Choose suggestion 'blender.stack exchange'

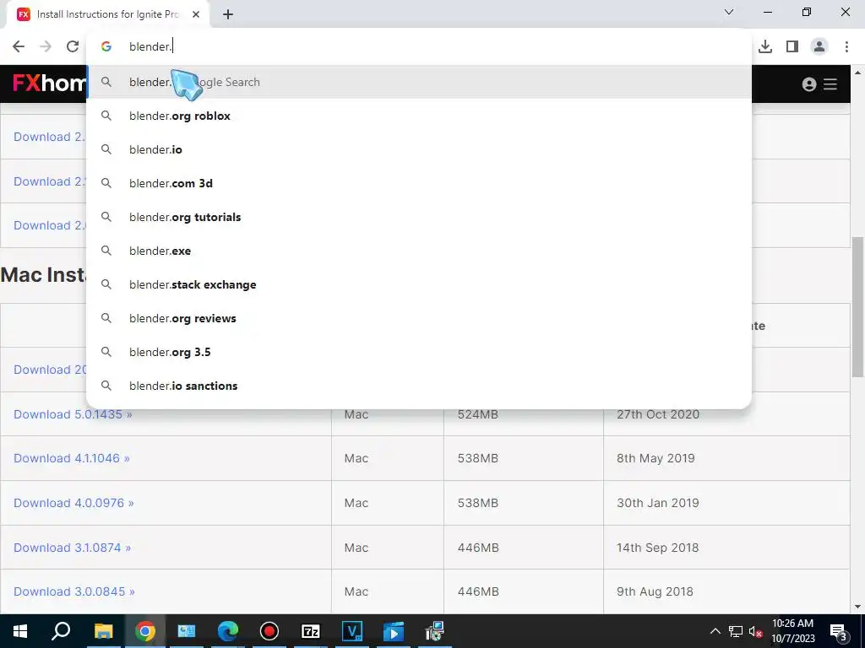click(419, 284)
